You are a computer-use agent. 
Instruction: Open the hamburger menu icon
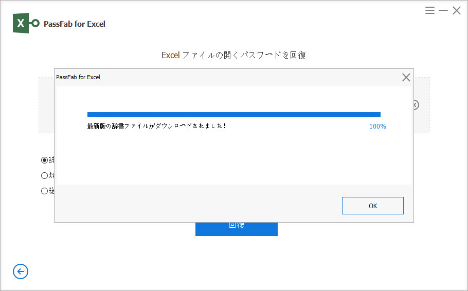click(430, 10)
